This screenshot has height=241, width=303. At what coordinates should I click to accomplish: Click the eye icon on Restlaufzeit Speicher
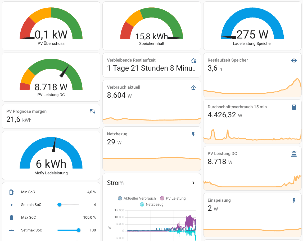tap(294, 61)
